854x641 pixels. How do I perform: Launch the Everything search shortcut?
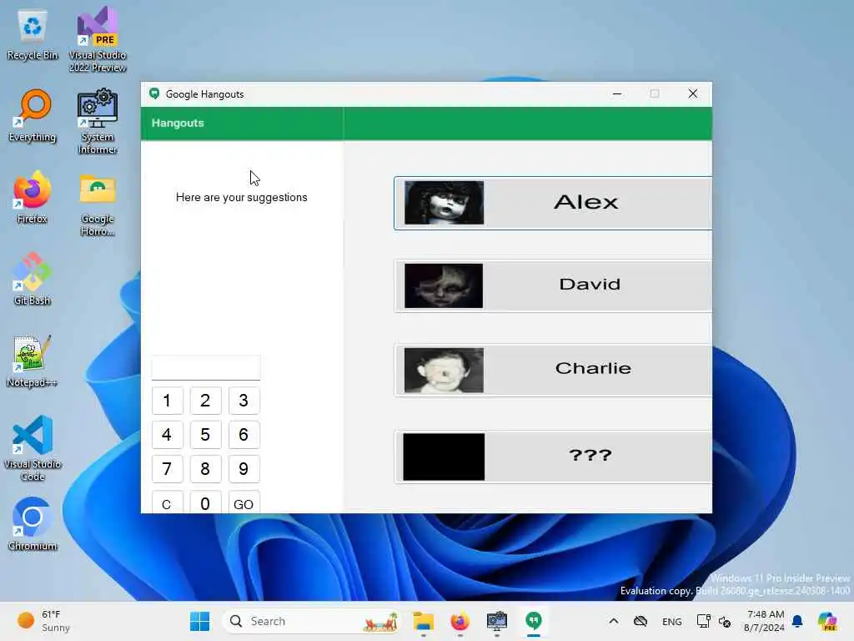tap(33, 115)
